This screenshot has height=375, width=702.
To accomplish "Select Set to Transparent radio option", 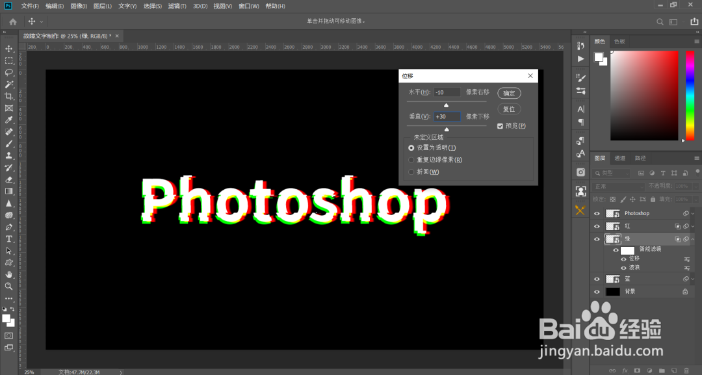I will click(411, 148).
